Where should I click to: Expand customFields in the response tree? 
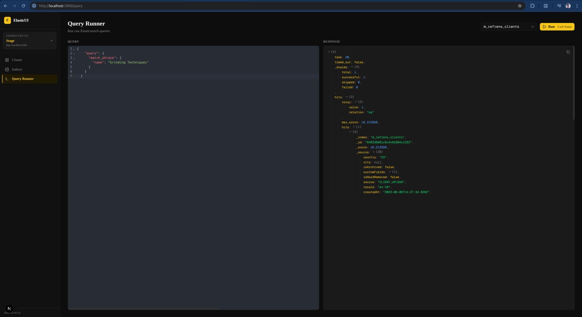pyautogui.click(x=390, y=172)
